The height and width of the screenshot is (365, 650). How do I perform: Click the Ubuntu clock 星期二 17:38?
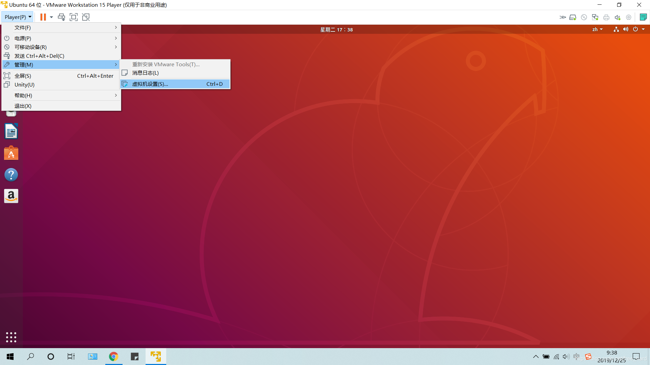click(337, 29)
